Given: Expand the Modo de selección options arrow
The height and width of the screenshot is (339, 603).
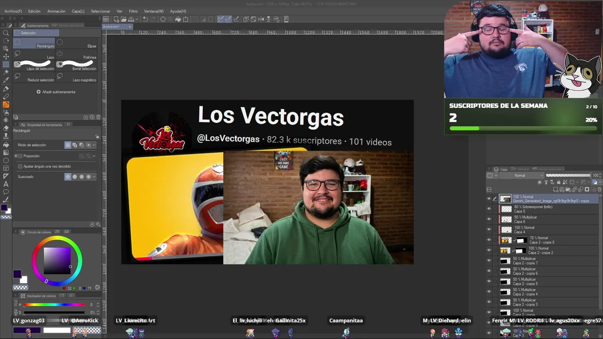Looking at the screenshot, I should pos(94,145).
